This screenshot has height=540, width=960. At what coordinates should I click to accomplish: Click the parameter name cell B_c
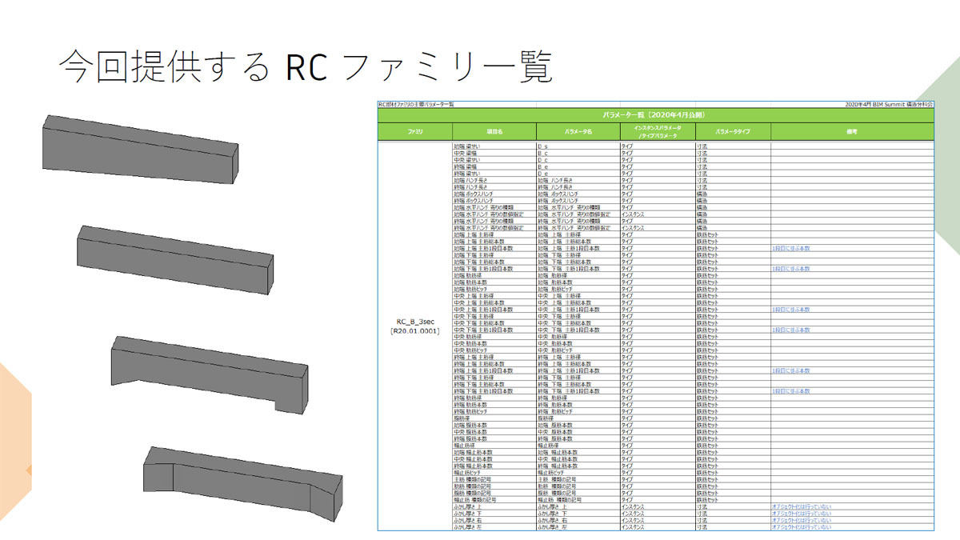(578, 154)
